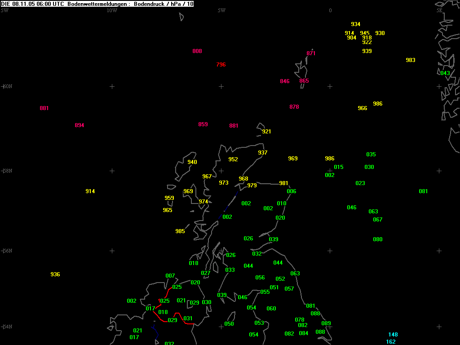Click the red station reading 846
Image resolution: width=460 pixels, height=345 pixels.
click(x=285, y=81)
